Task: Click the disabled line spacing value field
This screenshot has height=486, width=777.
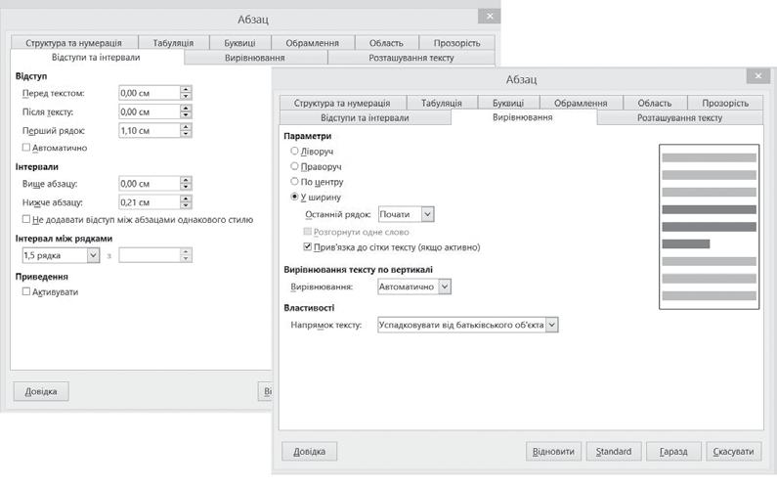Action: pos(150,255)
